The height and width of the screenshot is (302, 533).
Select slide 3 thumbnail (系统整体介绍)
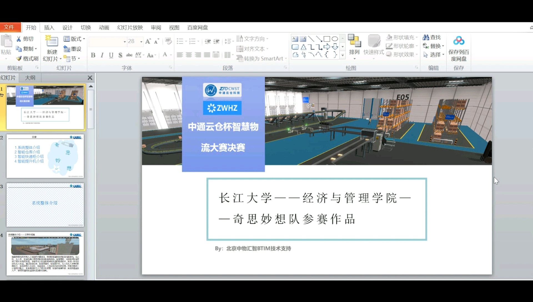pyautogui.click(x=45, y=205)
